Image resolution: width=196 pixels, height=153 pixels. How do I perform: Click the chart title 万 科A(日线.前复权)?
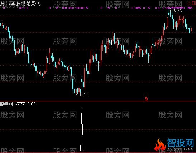point(20,4)
